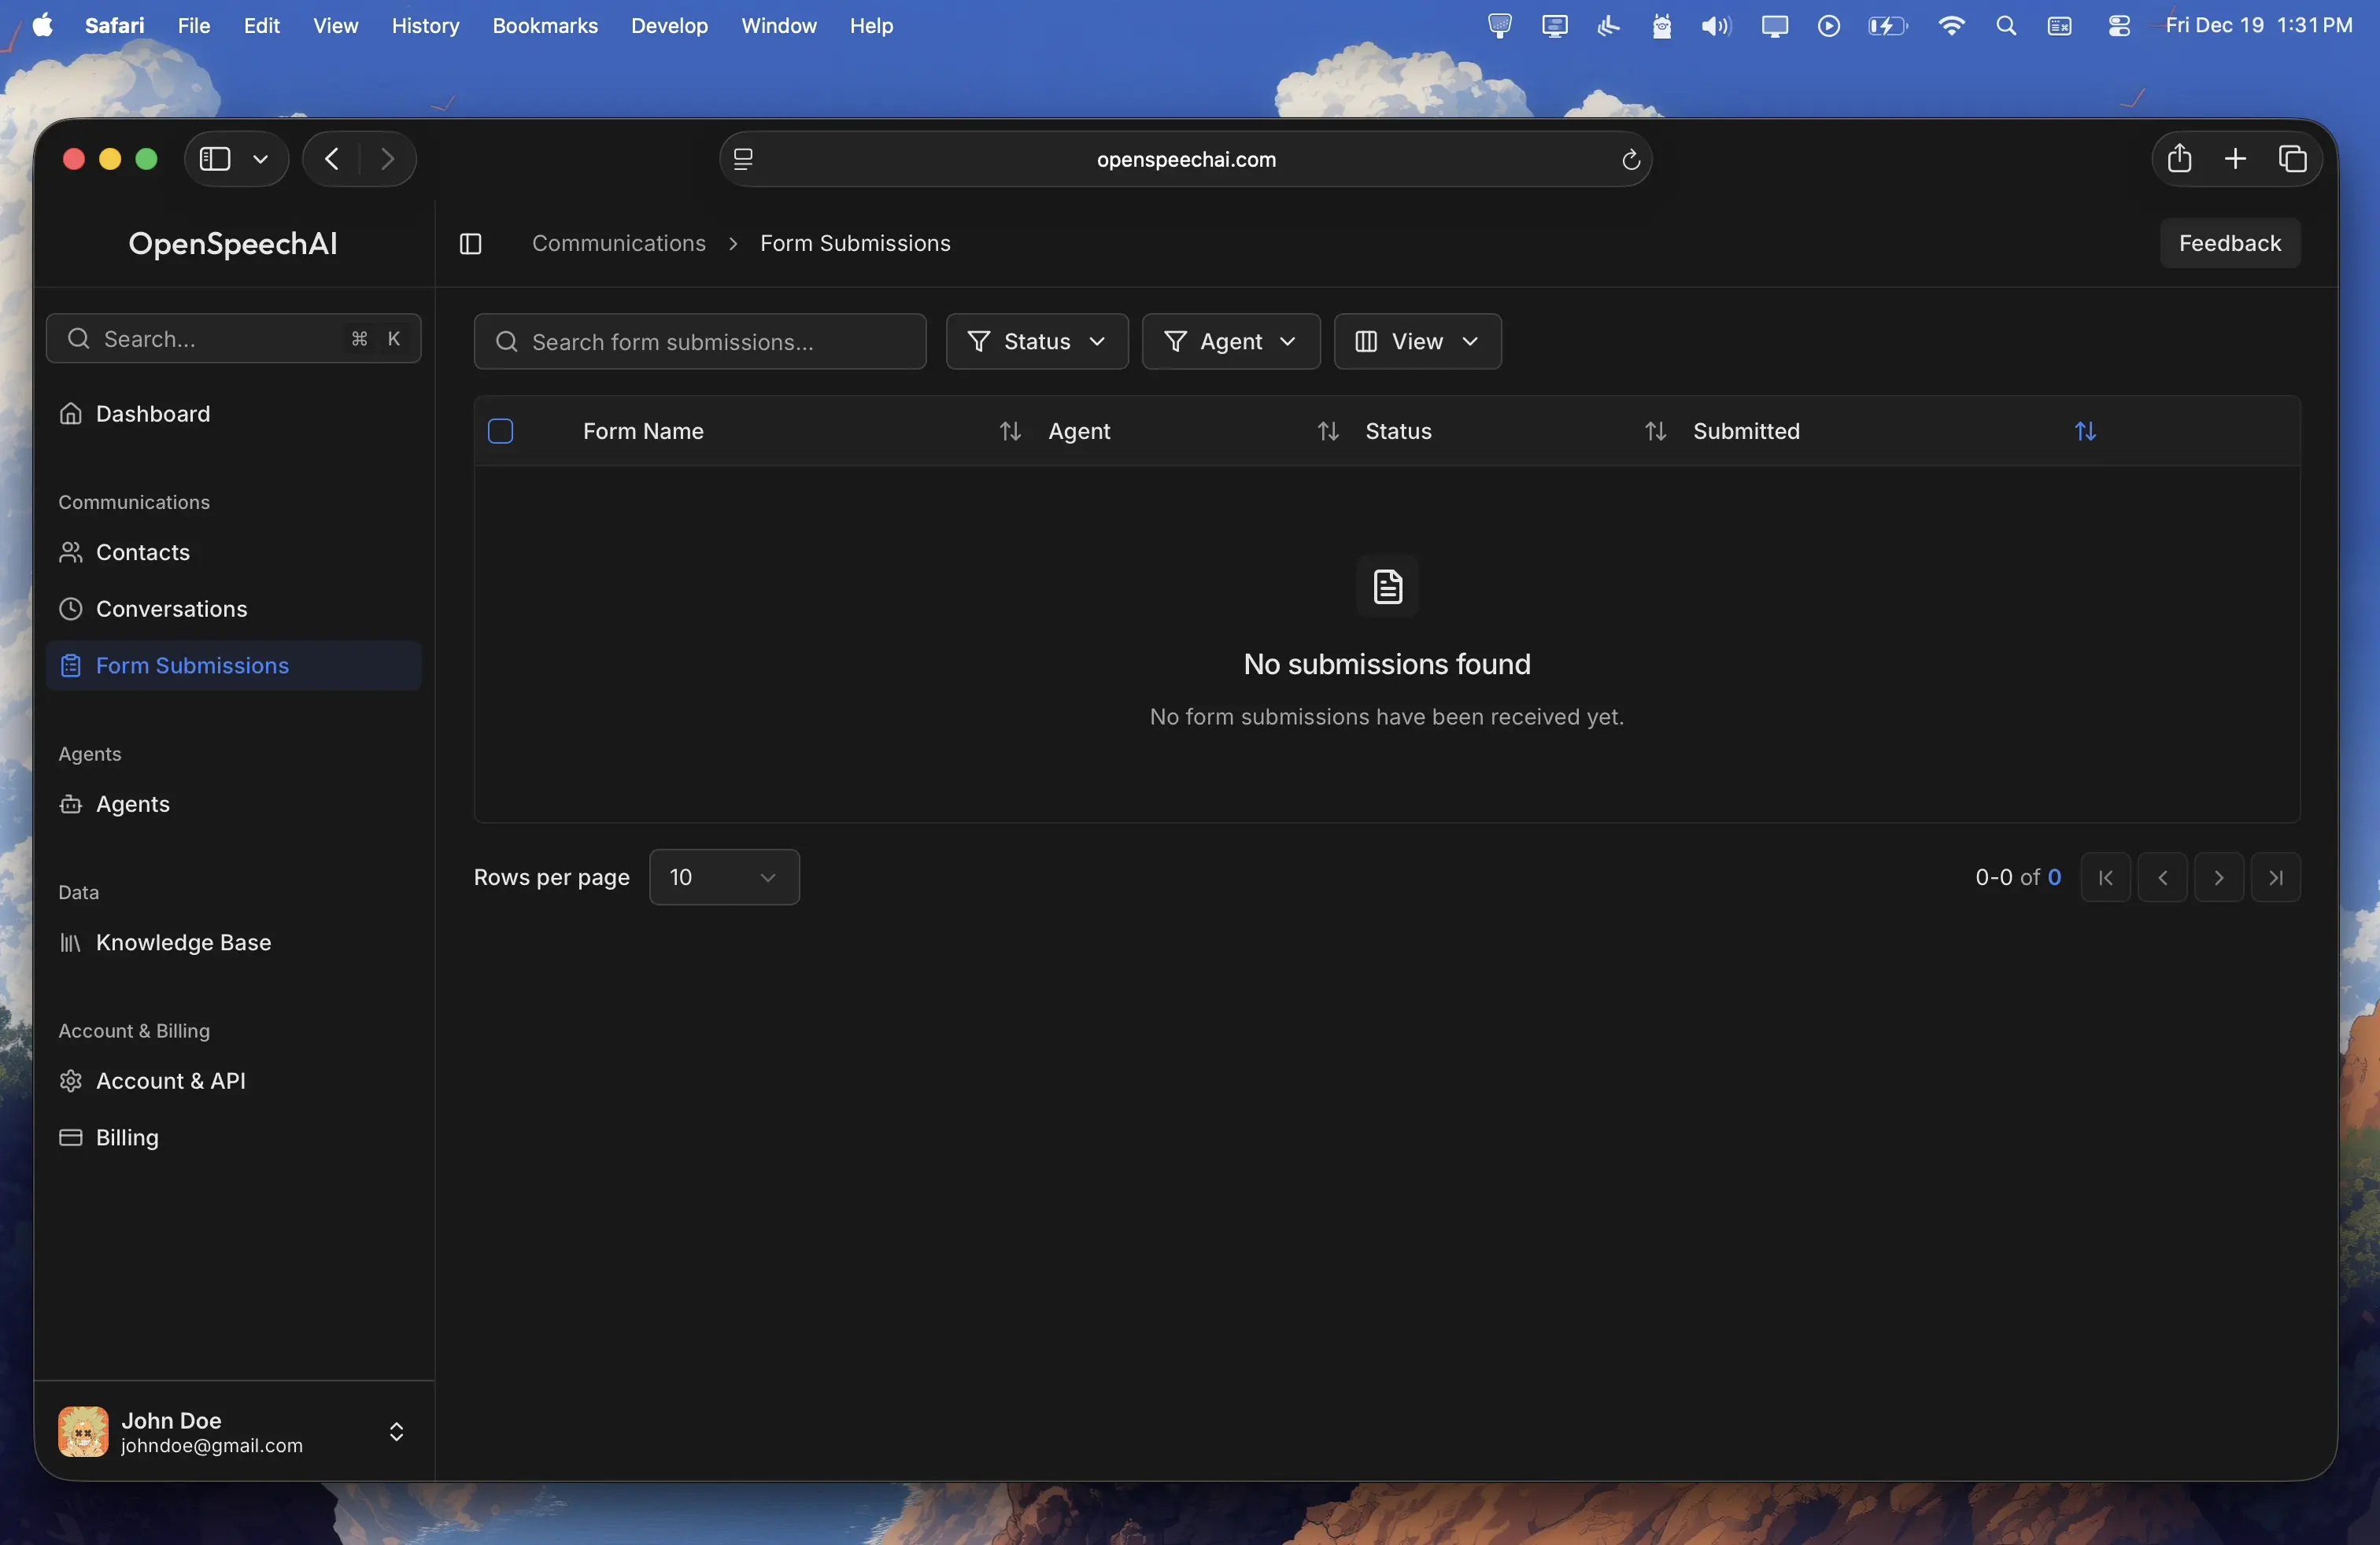Image resolution: width=2380 pixels, height=1545 pixels.
Task: Open the Apple menu
Action: (43, 25)
